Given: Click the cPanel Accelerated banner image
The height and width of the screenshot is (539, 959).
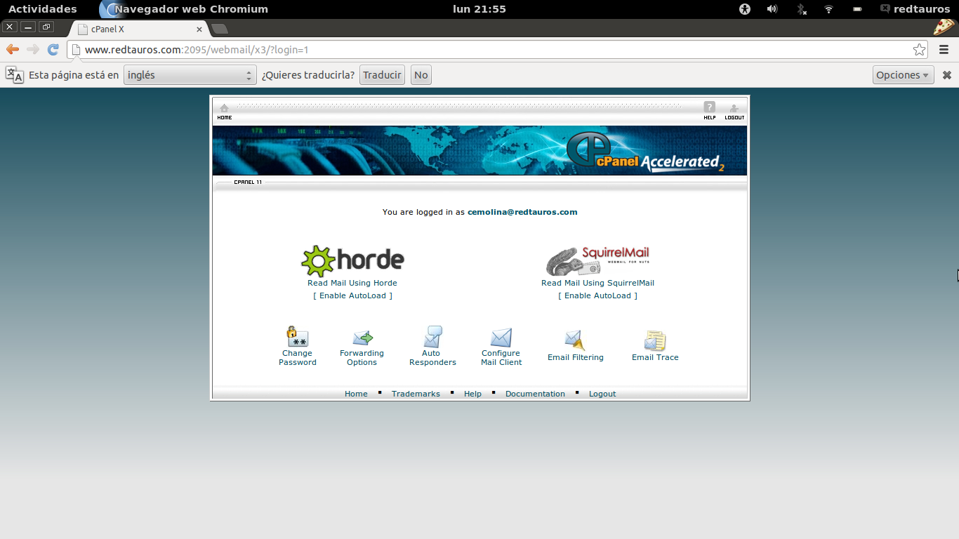Looking at the screenshot, I should tap(479, 150).
